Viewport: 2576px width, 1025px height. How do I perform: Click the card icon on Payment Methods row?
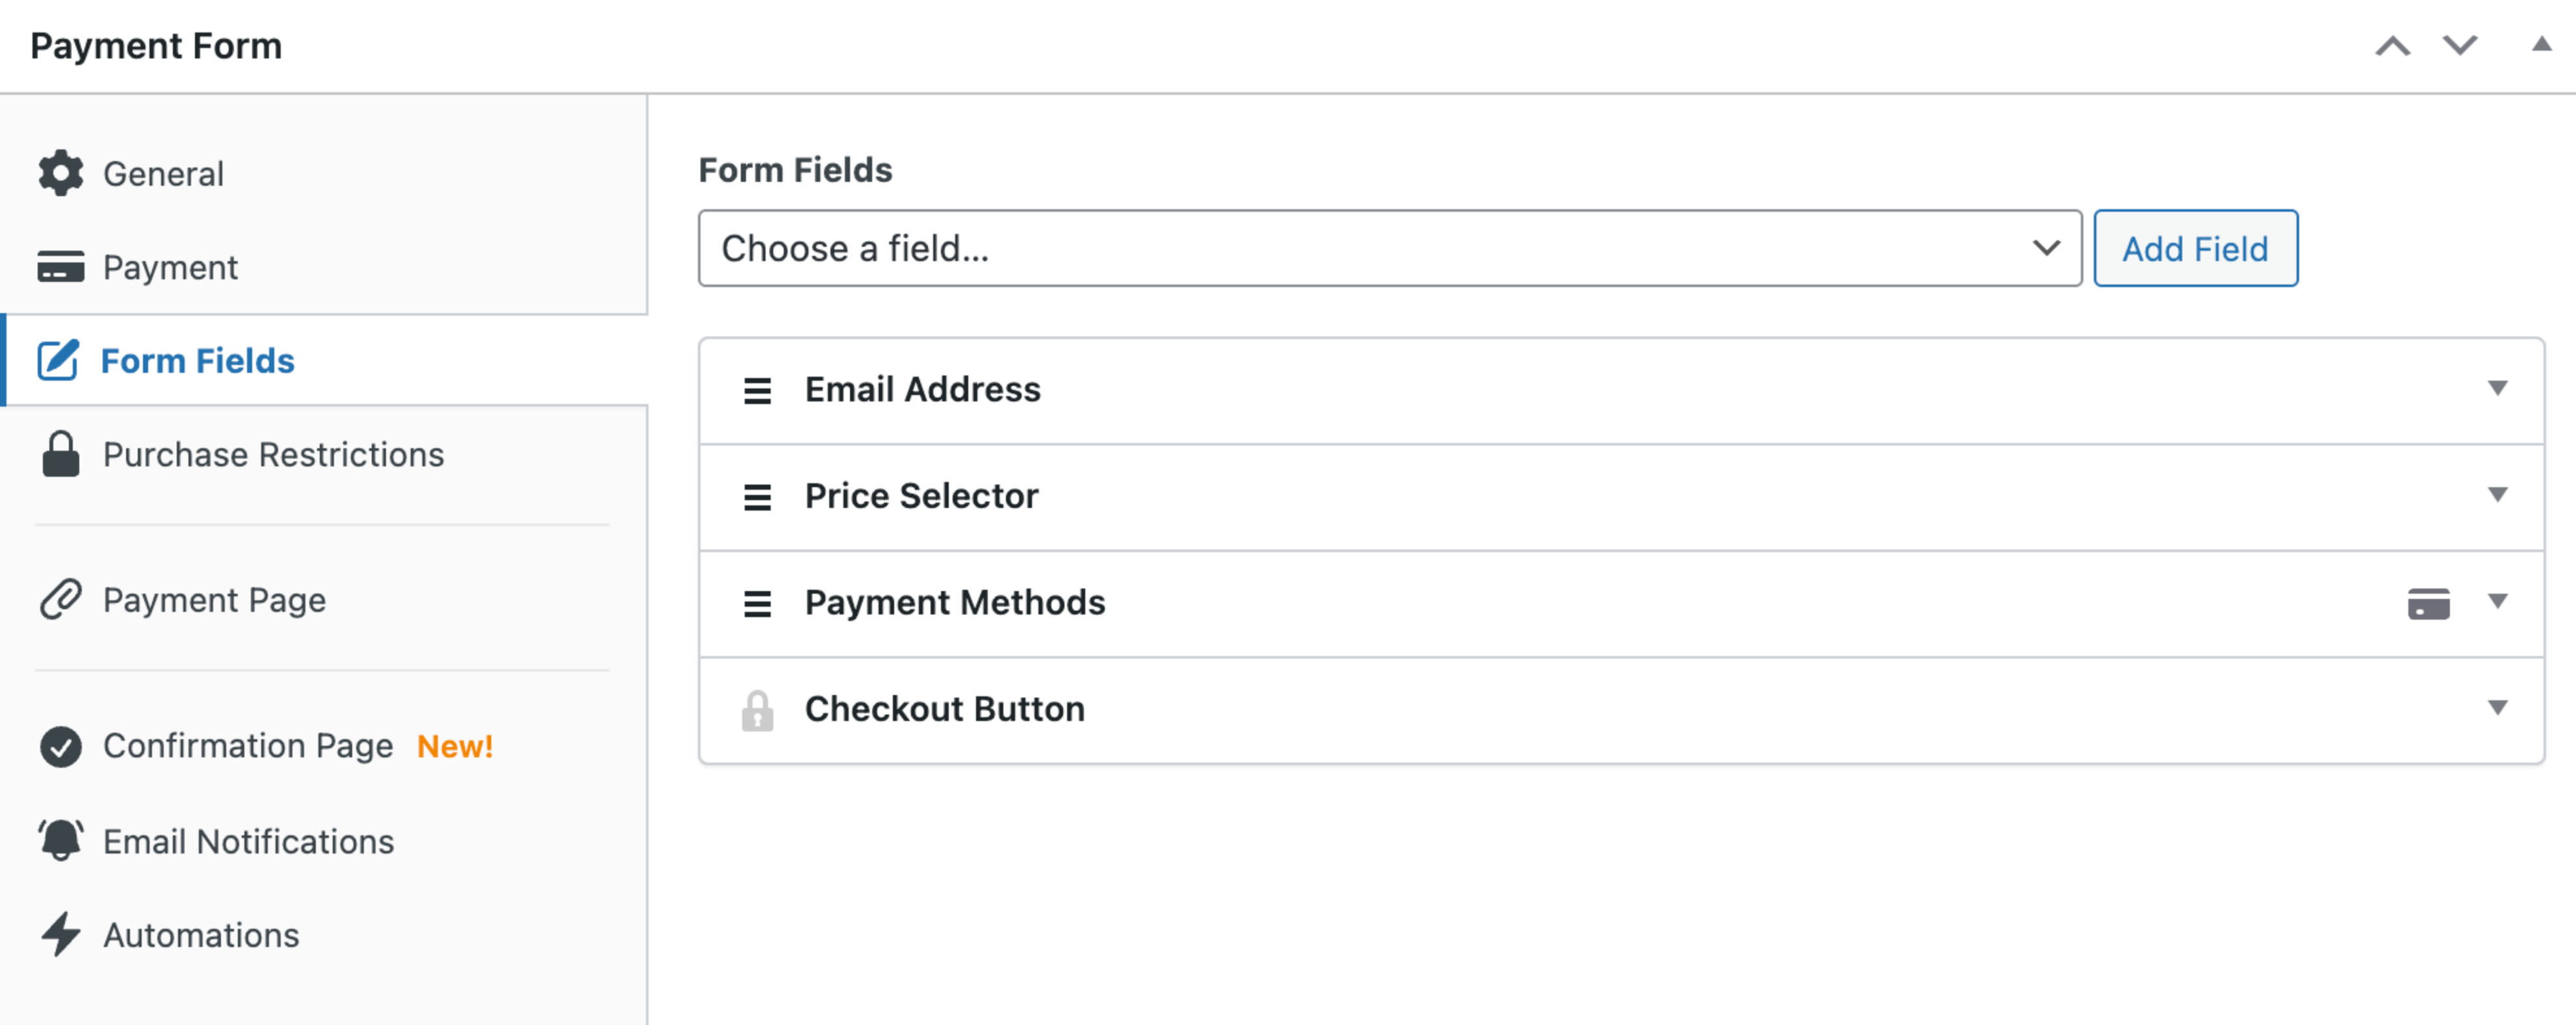coord(2428,604)
